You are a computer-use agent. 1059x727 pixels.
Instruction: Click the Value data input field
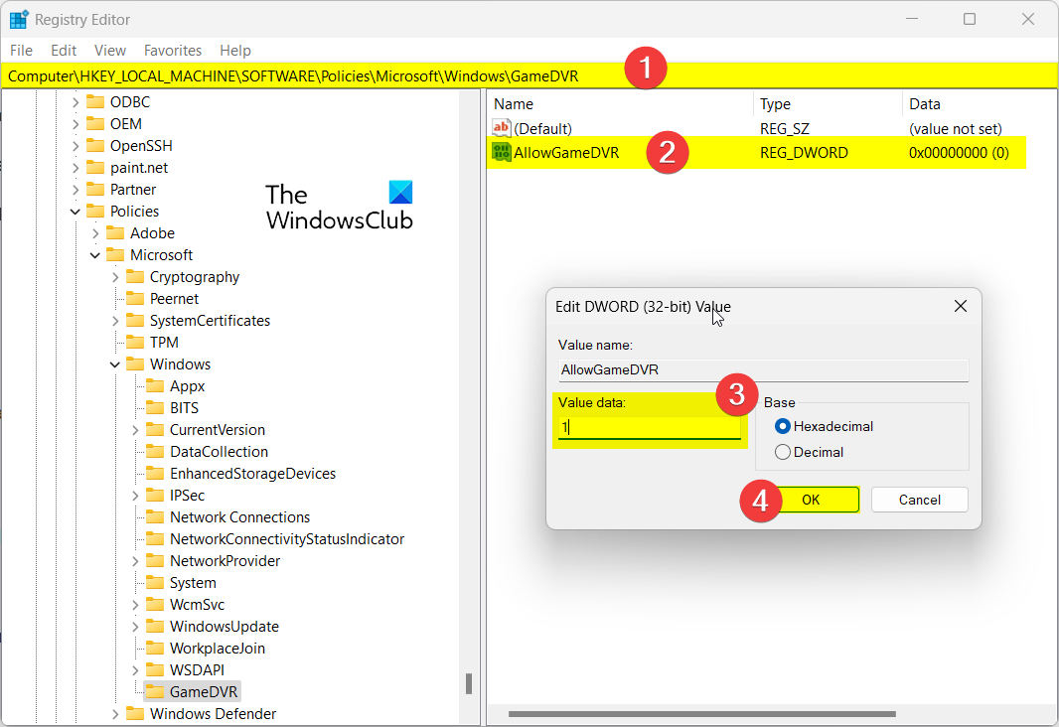pos(649,427)
